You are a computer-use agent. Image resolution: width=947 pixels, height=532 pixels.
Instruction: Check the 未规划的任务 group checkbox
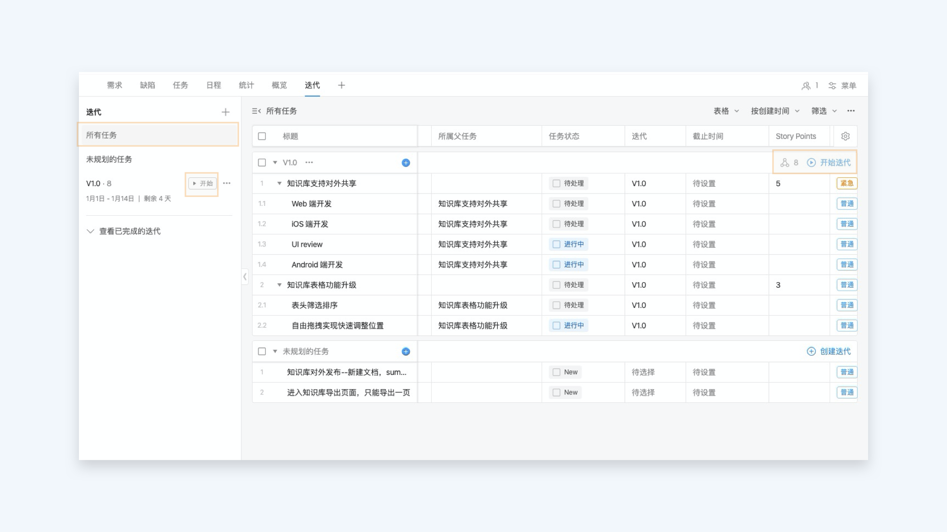(262, 352)
